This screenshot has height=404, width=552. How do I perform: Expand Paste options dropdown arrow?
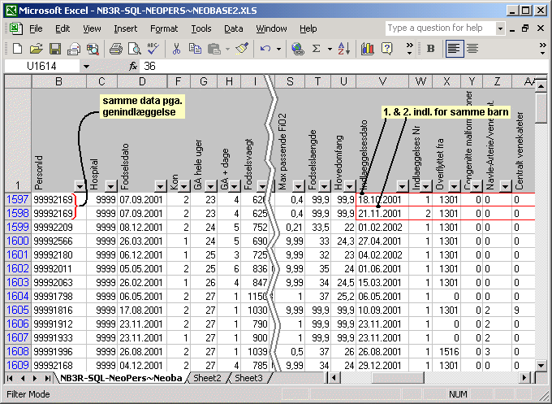[x=227, y=49]
